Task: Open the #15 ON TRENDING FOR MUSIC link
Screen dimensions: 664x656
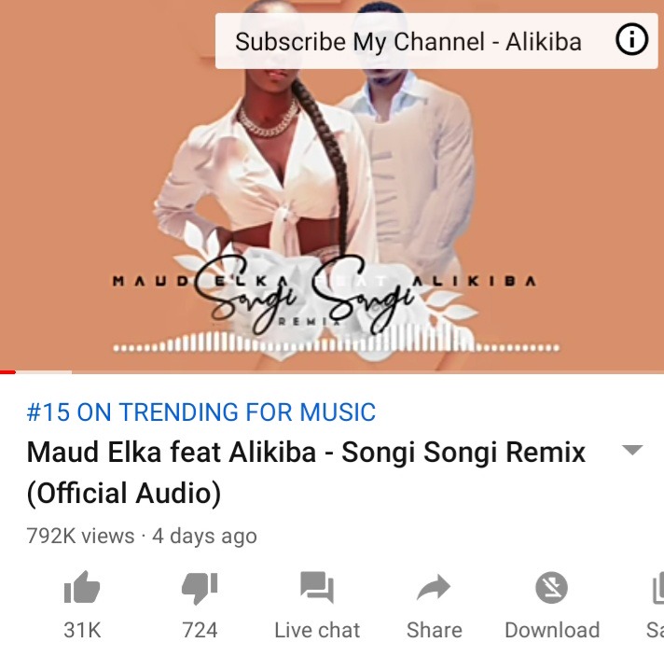Action: tap(201, 412)
